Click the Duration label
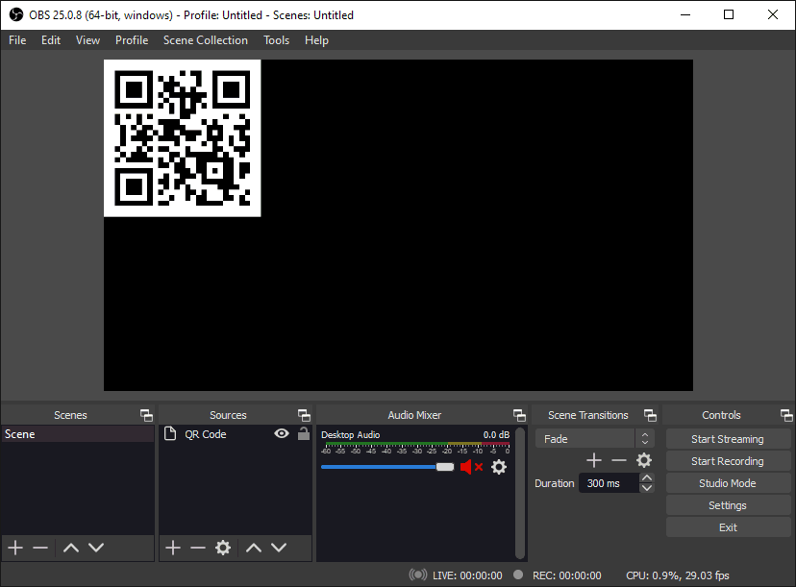This screenshot has width=796, height=587. 555,483
